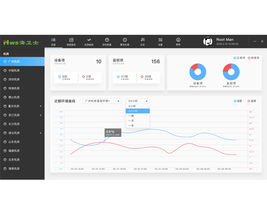Viewport: 267px width, 223px height.
Task: Open the 实时数据 gauge icon
Action: [107, 40]
